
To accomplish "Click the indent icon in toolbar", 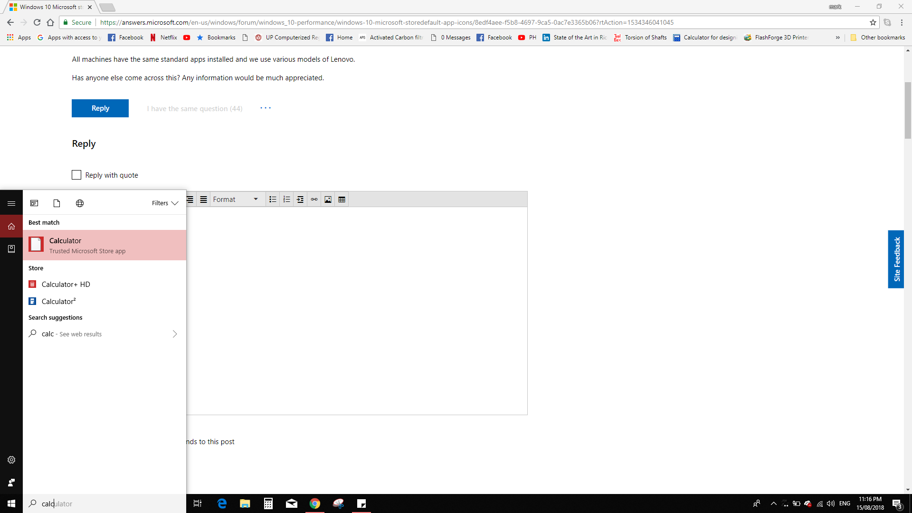I will pyautogui.click(x=300, y=199).
